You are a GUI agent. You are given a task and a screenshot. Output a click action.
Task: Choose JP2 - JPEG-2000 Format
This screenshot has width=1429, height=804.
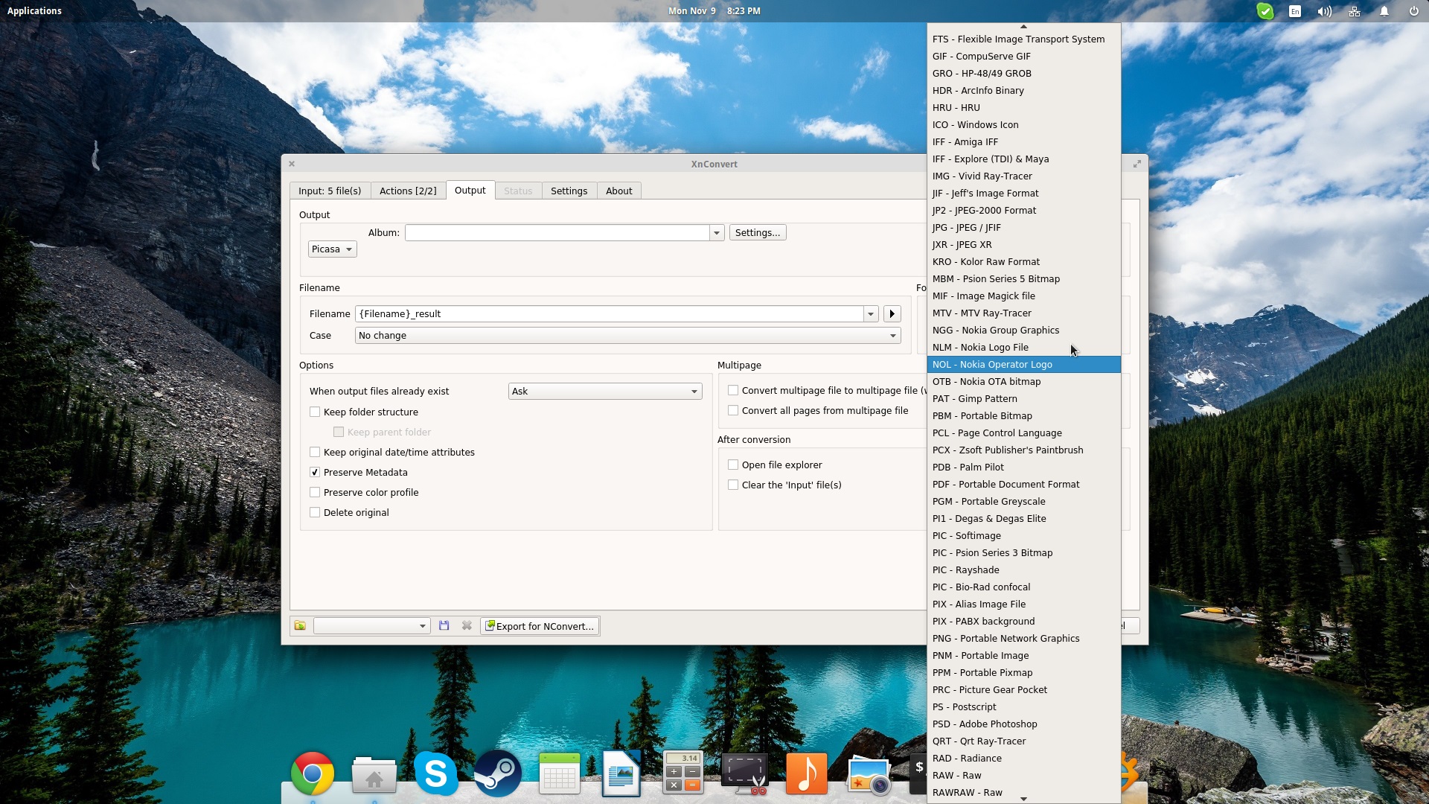click(1023, 211)
